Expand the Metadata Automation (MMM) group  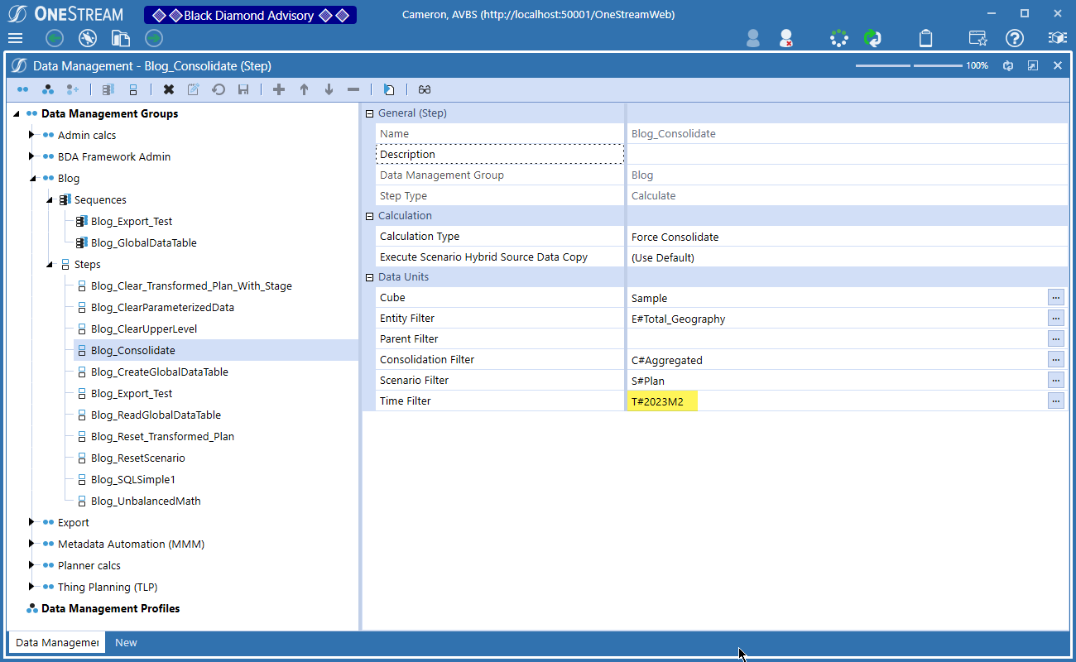(x=31, y=544)
